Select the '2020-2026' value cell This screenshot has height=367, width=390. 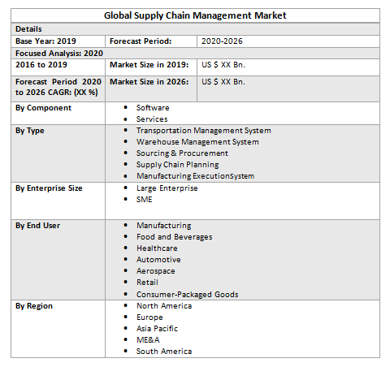288,41
